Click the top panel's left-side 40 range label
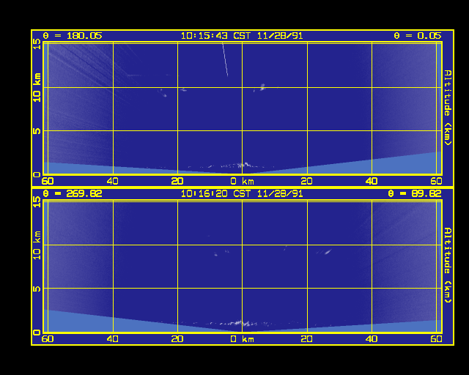Viewport: 469px width, 375px height. 112,181
